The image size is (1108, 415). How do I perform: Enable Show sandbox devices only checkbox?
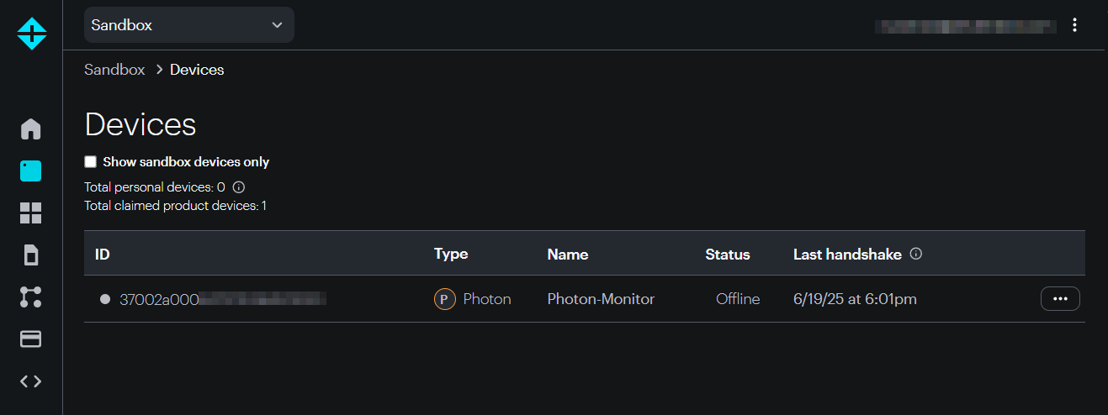point(91,161)
